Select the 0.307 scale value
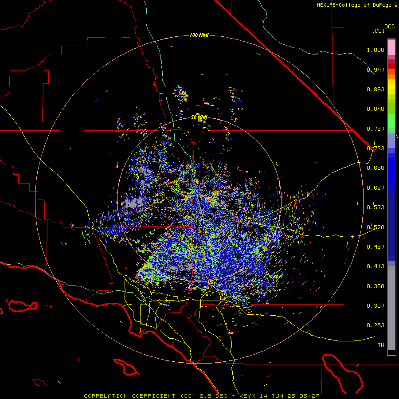Image resolution: width=399 pixels, height=399 pixels. tap(376, 306)
